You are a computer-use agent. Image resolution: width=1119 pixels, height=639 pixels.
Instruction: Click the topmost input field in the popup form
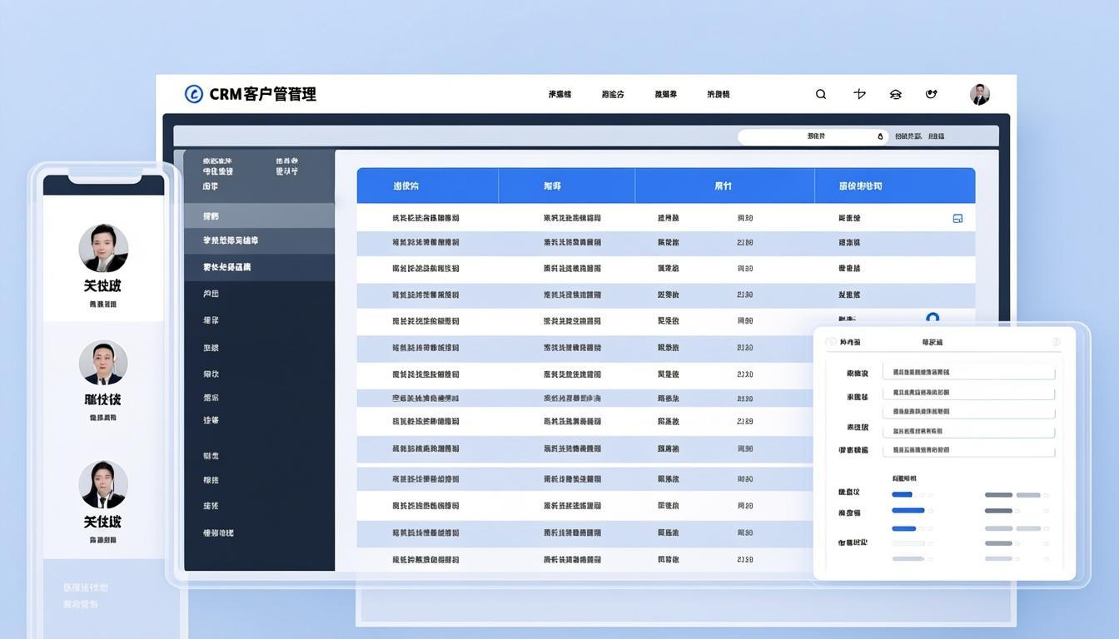(969, 373)
